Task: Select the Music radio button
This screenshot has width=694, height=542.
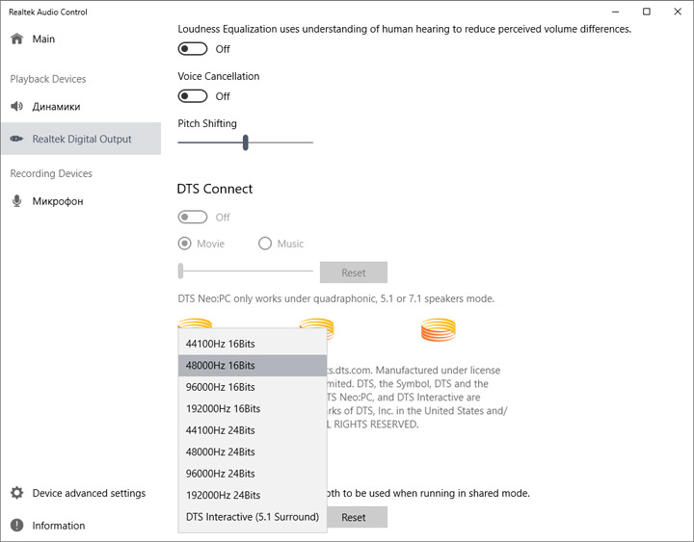Action: coord(265,244)
